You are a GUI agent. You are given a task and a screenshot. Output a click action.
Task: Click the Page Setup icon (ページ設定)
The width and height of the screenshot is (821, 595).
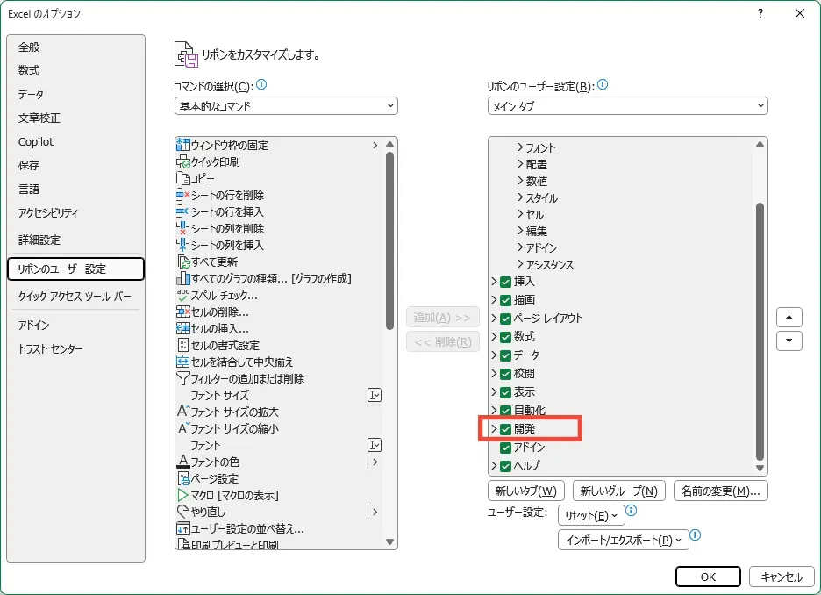point(183,479)
